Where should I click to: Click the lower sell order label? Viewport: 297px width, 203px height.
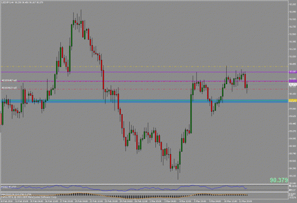click(9, 88)
